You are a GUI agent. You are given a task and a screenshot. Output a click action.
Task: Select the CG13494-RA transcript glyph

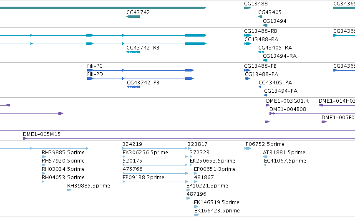(x=265, y=60)
